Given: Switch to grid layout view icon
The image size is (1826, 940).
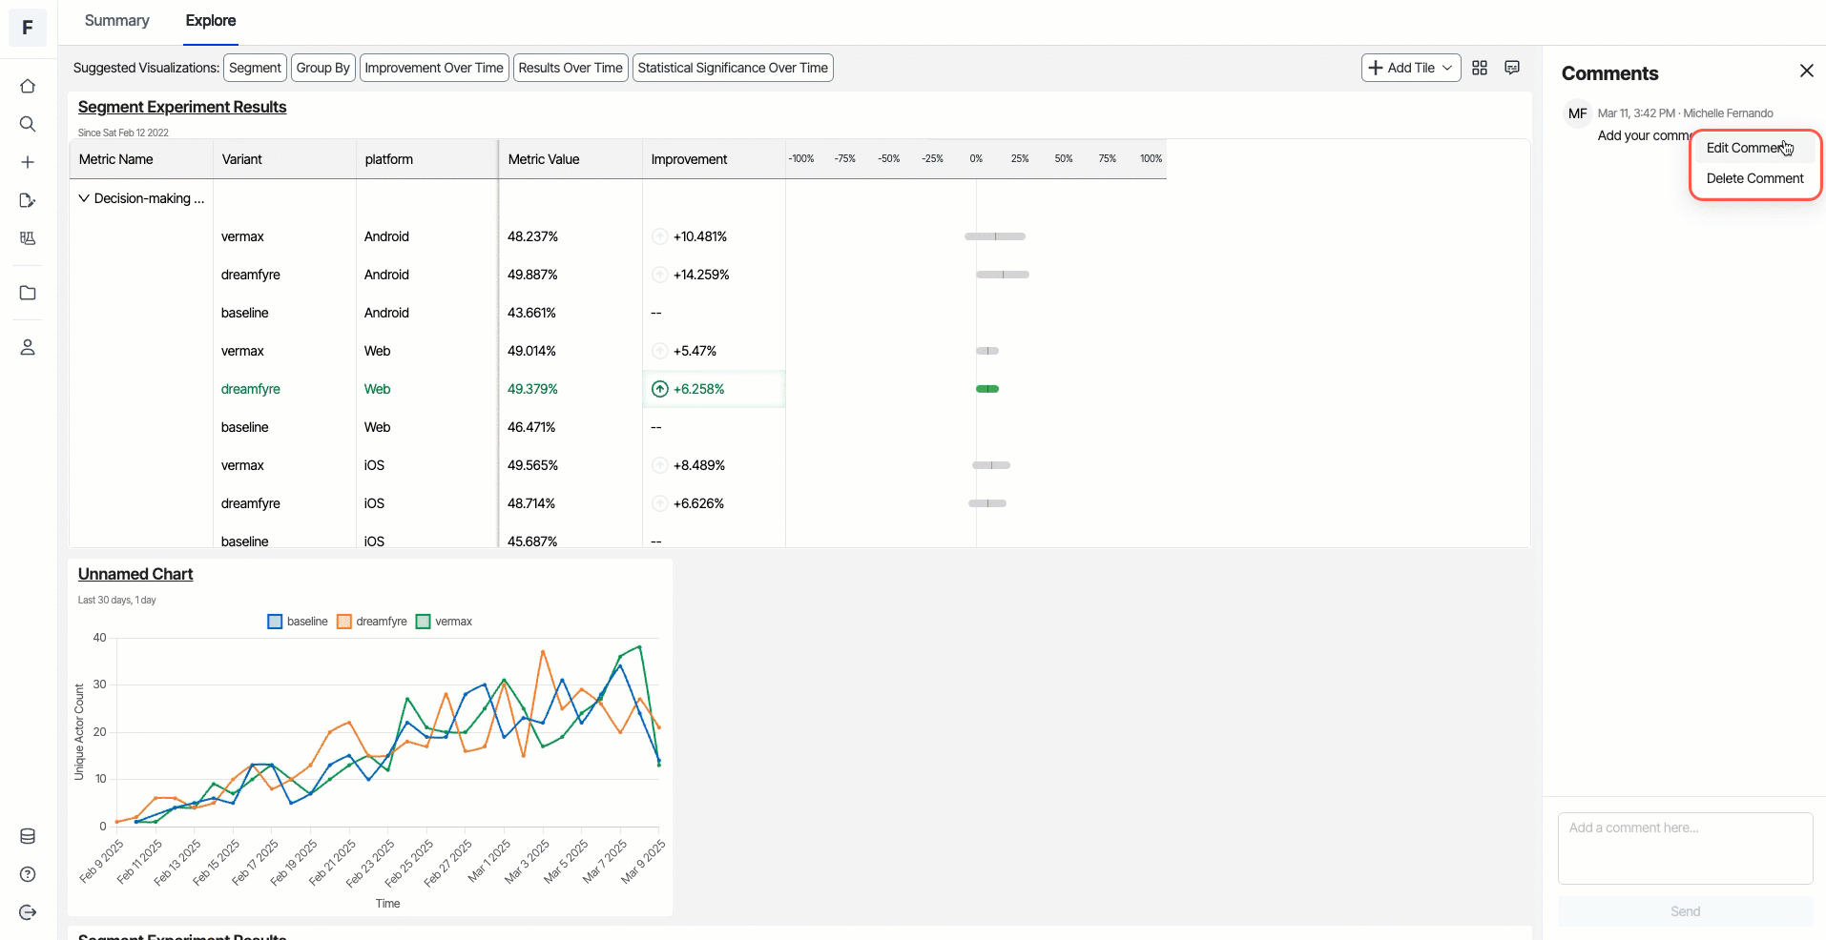Looking at the screenshot, I should [x=1480, y=68].
